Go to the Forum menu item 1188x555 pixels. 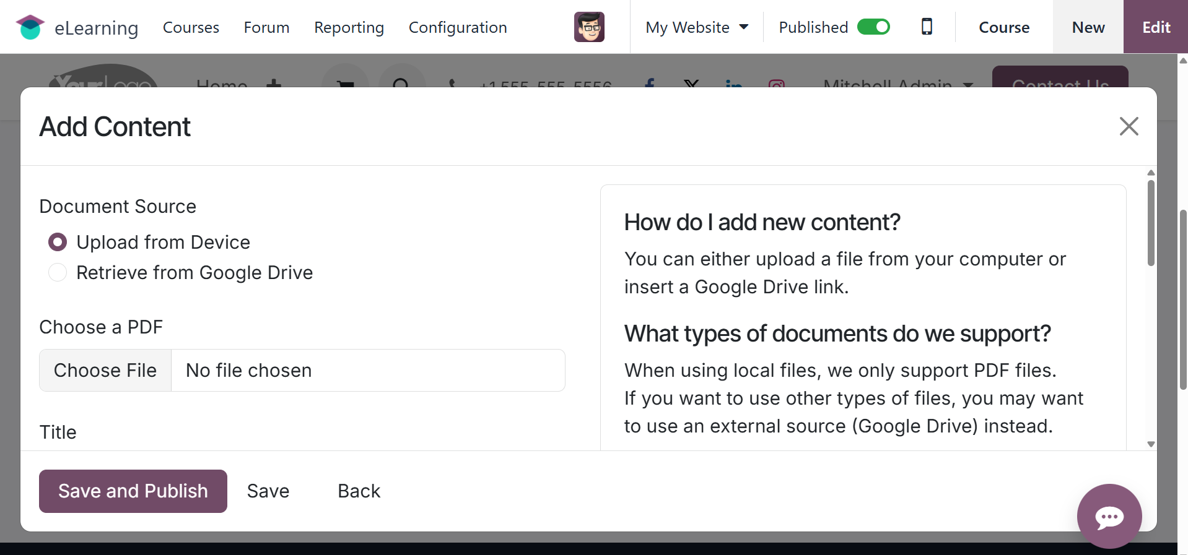pos(266,27)
